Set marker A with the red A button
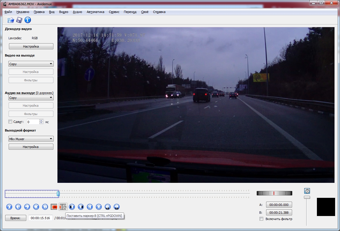The width and height of the screenshot is (340, 231). (54, 207)
